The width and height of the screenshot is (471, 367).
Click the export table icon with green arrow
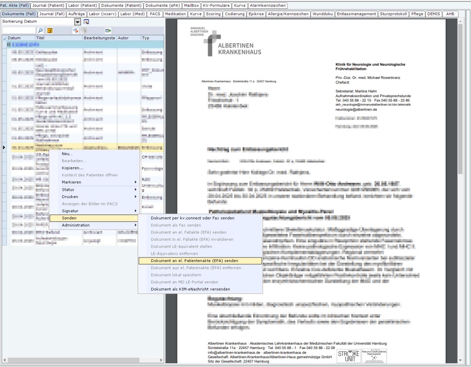tap(108, 30)
